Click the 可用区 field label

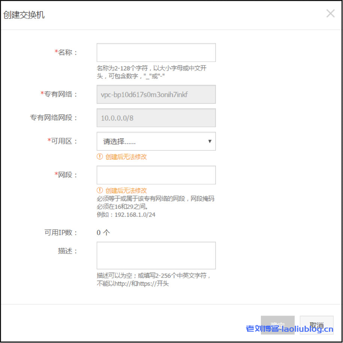pos(64,141)
